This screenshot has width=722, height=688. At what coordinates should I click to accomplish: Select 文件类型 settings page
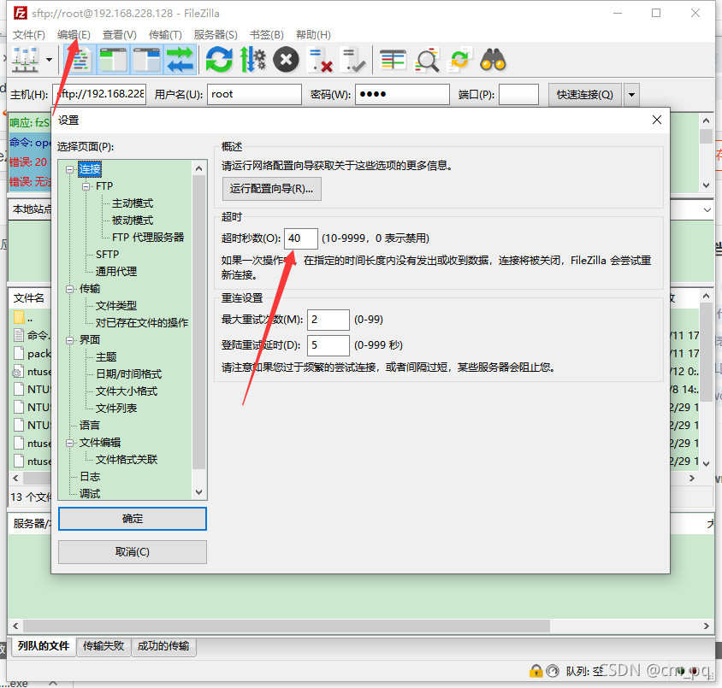tap(116, 306)
